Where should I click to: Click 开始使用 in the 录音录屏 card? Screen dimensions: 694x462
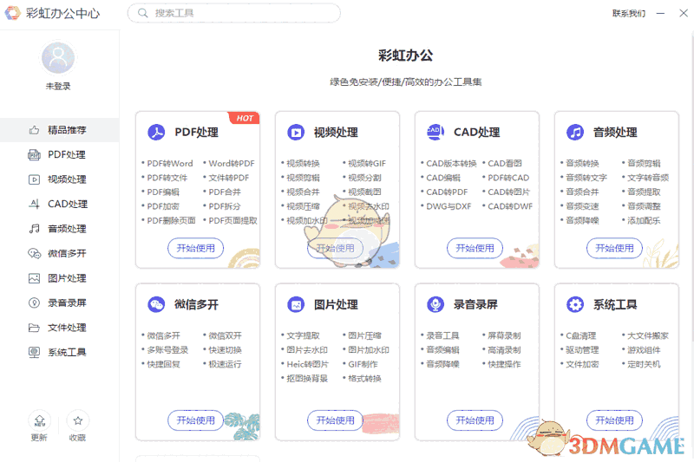pyautogui.click(x=475, y=420)
